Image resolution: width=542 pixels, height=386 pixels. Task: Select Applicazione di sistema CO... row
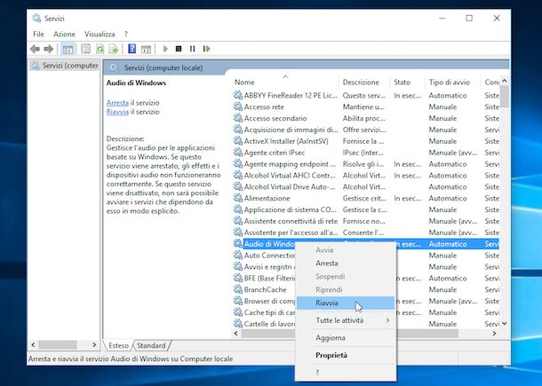pyautogui.click(x=366, y=209)
